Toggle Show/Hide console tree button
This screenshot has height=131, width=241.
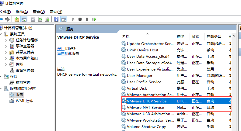click(24, 19)
